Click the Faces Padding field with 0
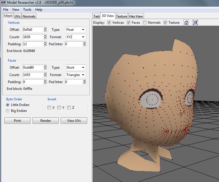This screenshot has width=219, height=182. (33, 82)
